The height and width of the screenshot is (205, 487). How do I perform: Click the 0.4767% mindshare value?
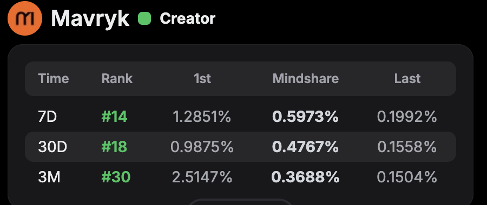305,147
